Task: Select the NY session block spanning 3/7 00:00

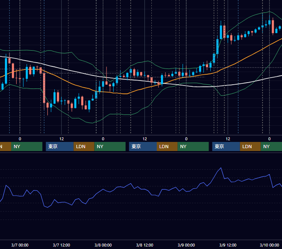Action: pos(27,146)
